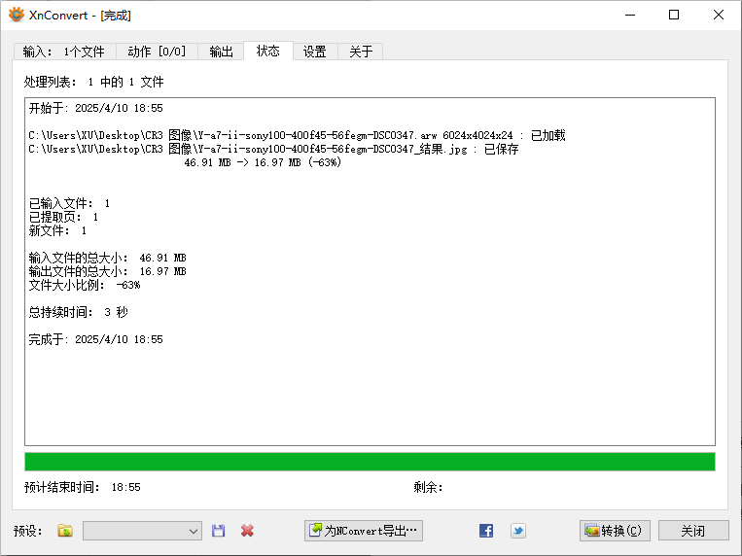Click the 文件大小比例 -63% line
This screenshot has width=742, height=556.
(x=85, y=285)
